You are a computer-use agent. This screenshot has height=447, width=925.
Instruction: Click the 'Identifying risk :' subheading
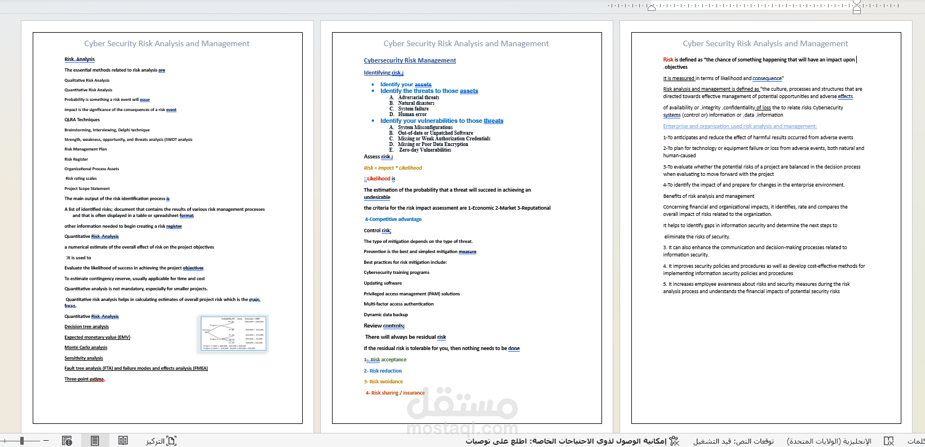383,73
